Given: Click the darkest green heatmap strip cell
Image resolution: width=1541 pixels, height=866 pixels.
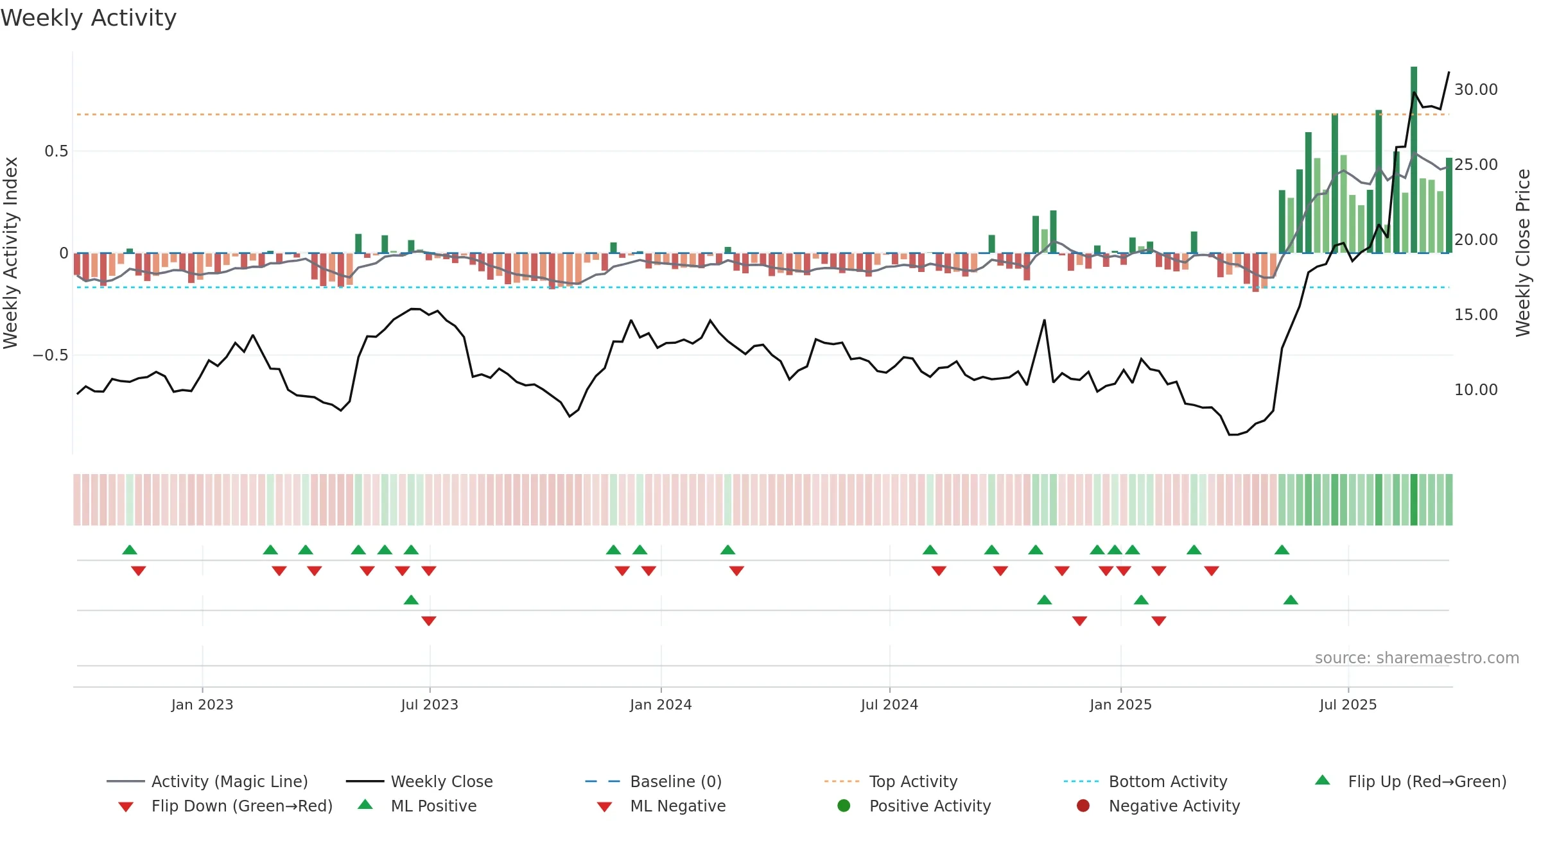Looking at the screenshot, I should pos(1414,500).
